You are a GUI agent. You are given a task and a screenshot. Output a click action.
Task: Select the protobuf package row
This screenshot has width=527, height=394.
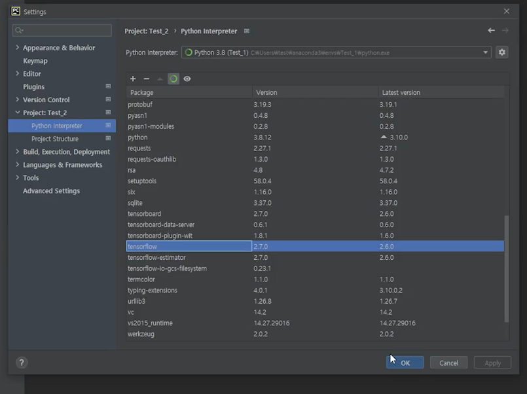[315, 105]
